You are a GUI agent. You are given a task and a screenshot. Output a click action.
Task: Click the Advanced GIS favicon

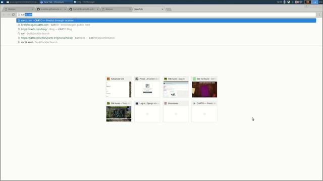108,79
